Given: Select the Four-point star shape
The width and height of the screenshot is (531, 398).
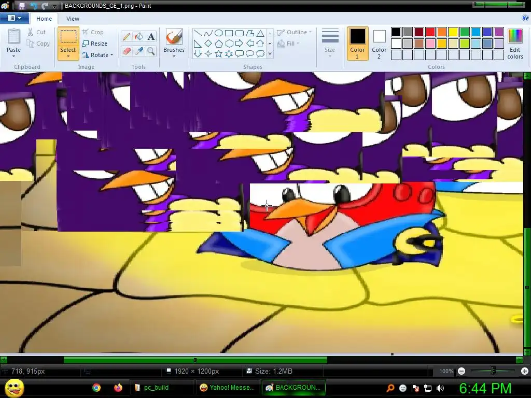Looking at the screenshot, I should 208,53.
